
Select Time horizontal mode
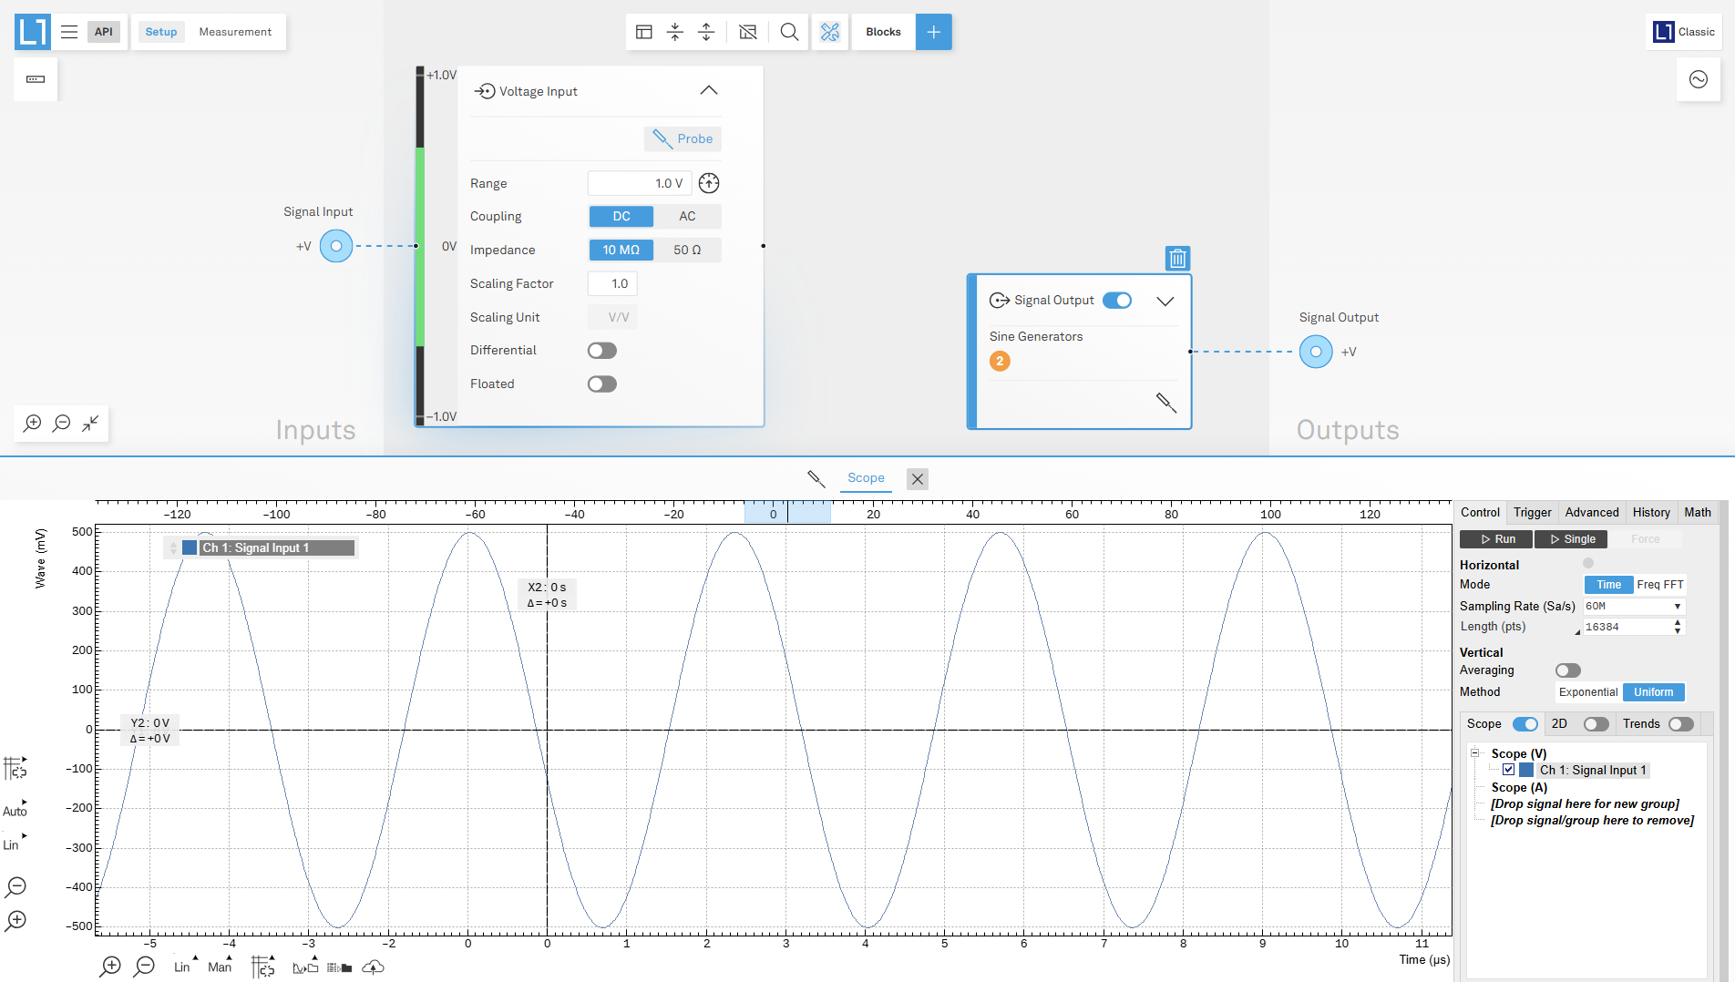(1608, 585)
